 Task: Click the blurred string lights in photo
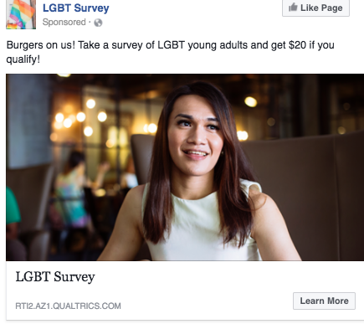[x=81, y=117]
